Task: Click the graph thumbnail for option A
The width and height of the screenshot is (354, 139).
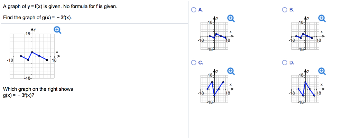Action: [x=214, y=34]
